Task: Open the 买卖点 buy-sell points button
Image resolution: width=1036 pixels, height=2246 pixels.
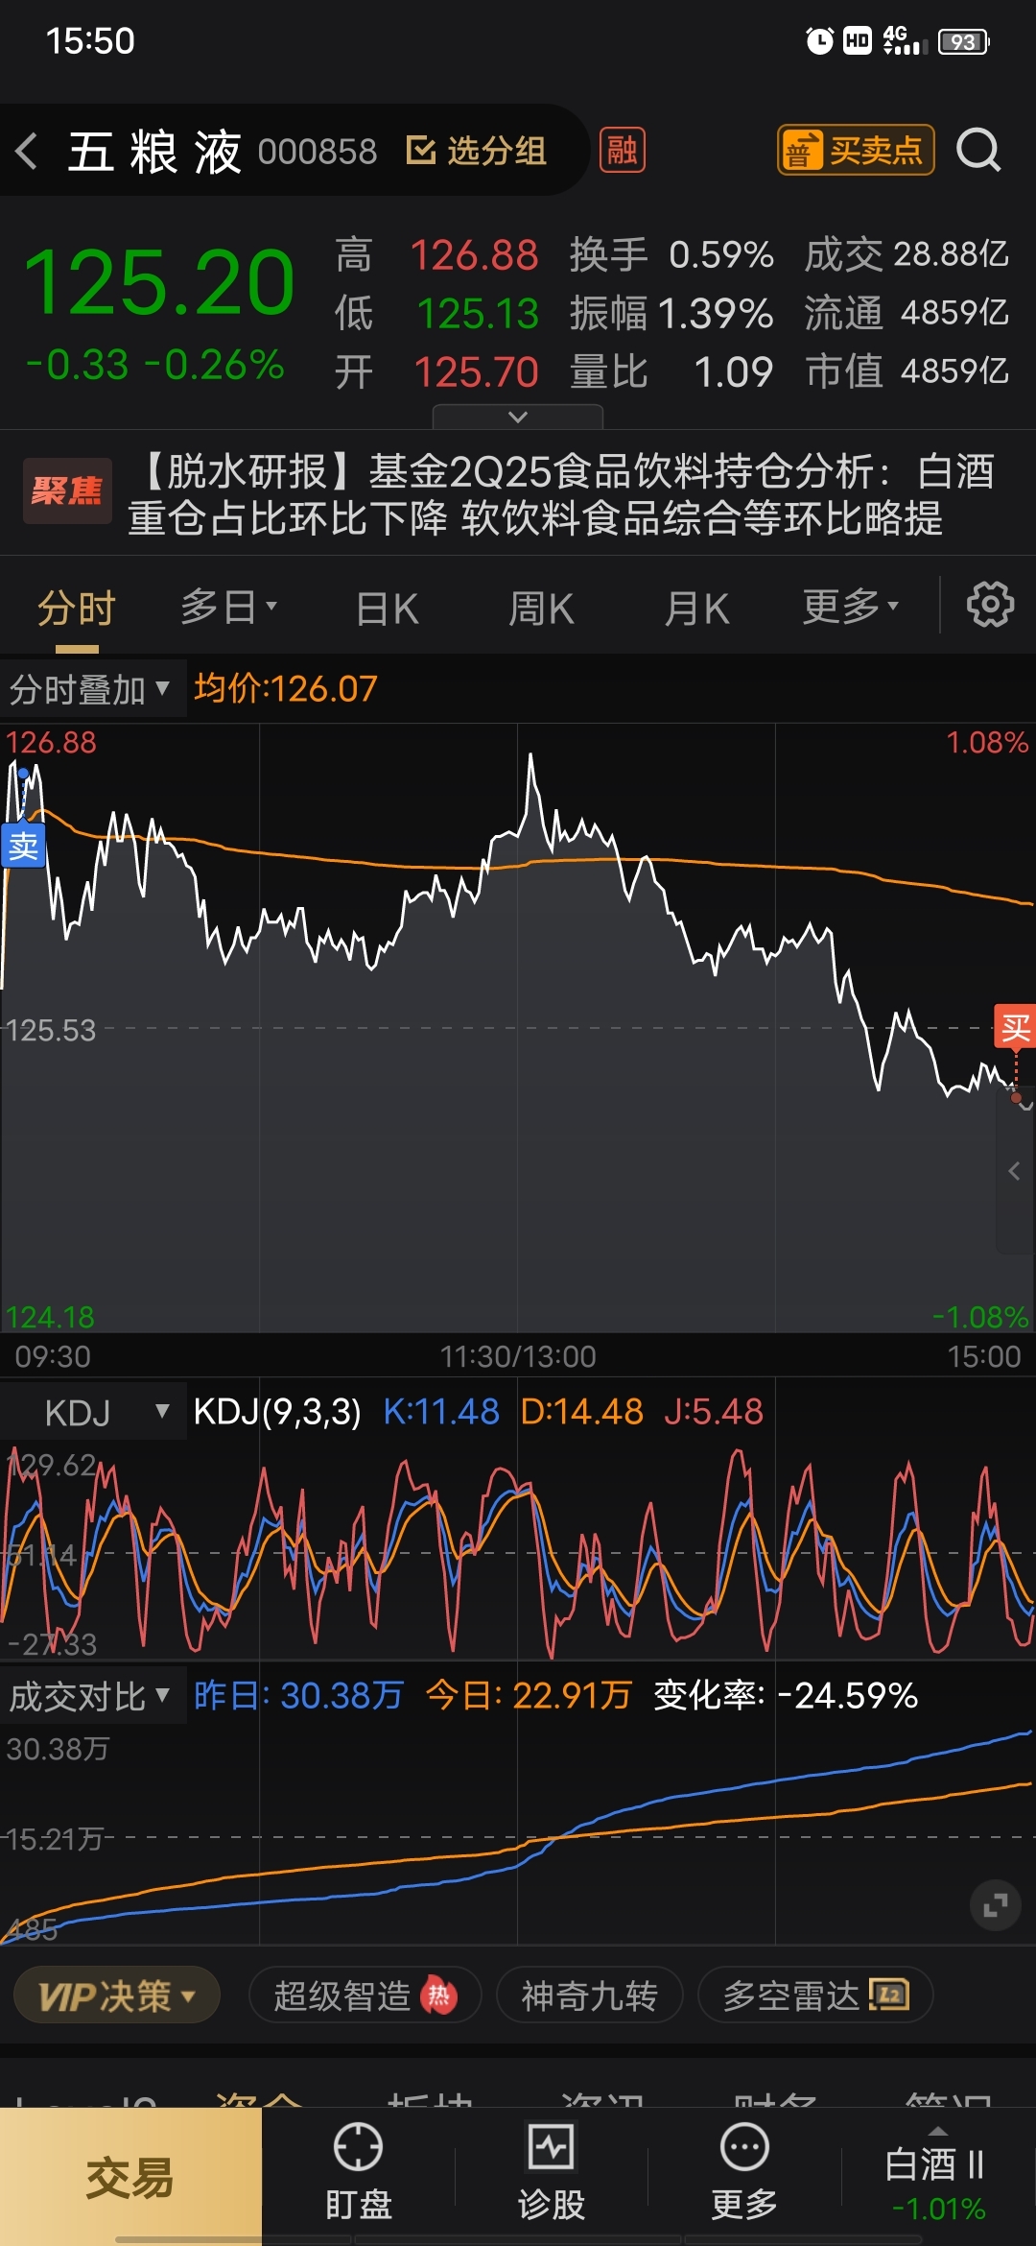Action: click(856, 150)
